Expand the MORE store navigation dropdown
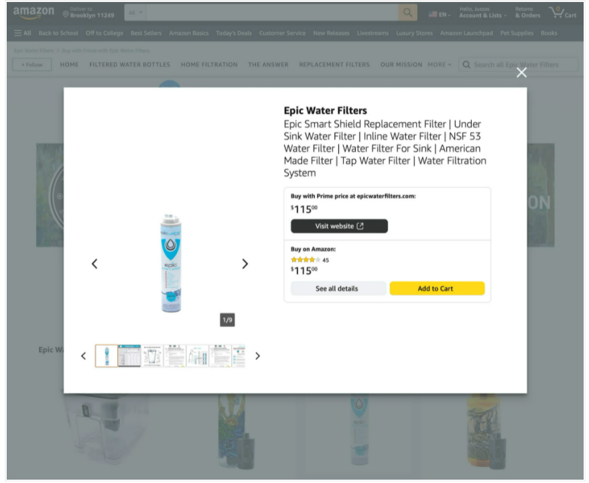 [x=439, y=65]
